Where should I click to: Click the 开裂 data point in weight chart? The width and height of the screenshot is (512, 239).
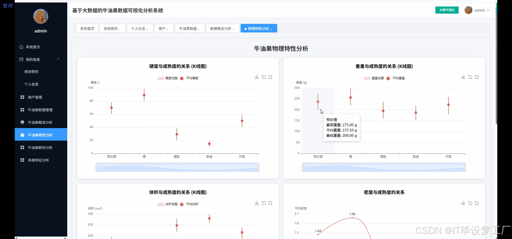click(448, 105)
